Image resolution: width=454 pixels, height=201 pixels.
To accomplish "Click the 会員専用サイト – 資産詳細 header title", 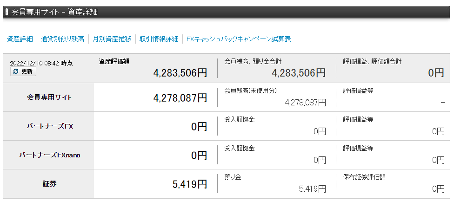I will point(54,12).
